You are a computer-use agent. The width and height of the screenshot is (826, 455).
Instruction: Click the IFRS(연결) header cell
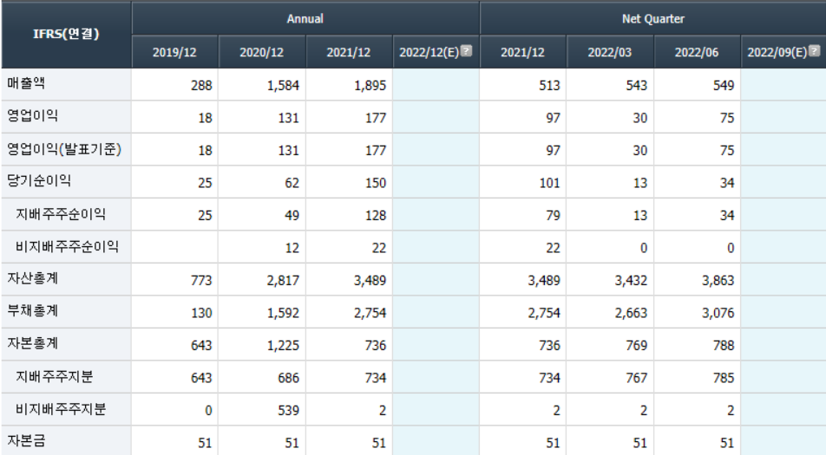[66, 34]
